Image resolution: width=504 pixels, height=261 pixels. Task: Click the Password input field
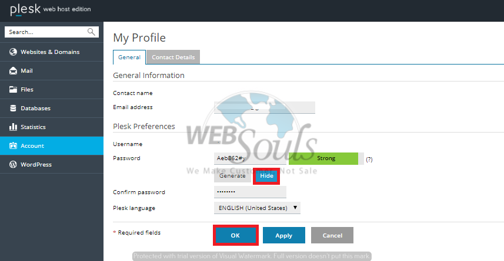250,158
